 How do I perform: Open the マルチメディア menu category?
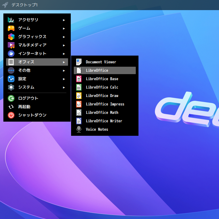click(x=32, y=45)
